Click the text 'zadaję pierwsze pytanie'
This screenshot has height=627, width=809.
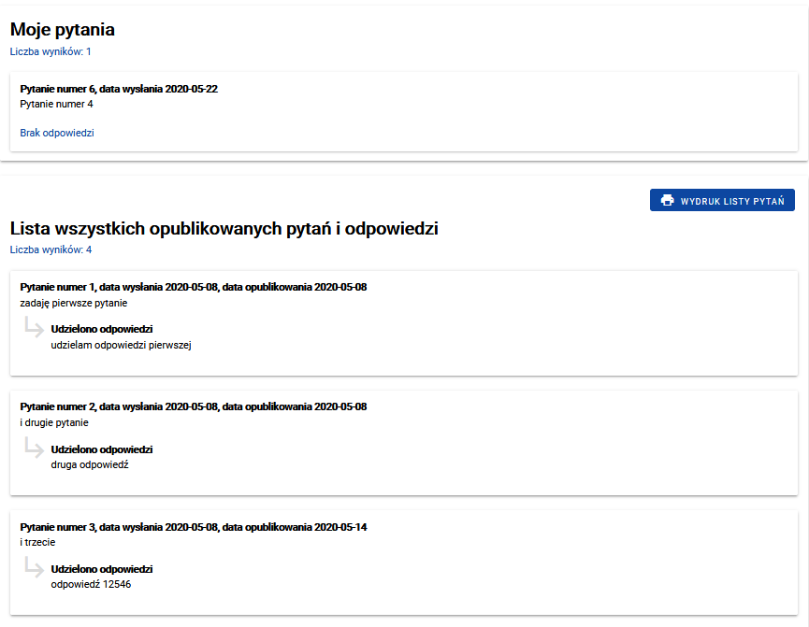[73, 303]
